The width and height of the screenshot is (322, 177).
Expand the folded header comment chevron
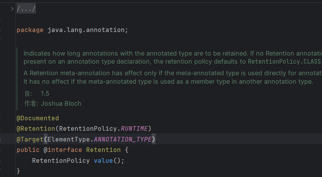coord(12,8)
